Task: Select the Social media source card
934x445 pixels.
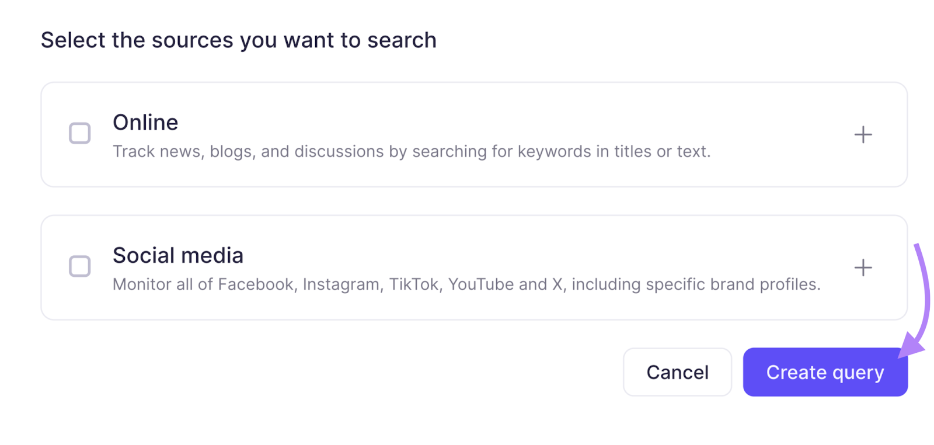Action: [x=467, y=267]
